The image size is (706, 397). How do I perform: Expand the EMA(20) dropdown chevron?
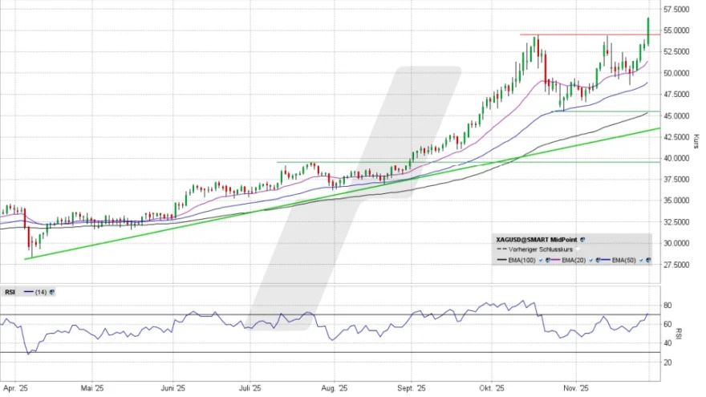[590, 260]
